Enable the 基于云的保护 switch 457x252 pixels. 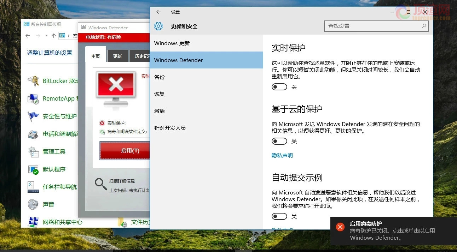279,141
